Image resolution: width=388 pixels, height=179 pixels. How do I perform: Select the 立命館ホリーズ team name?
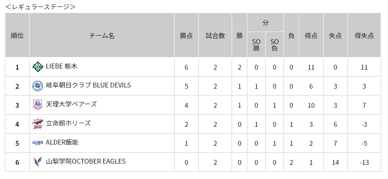click(68, 123)
